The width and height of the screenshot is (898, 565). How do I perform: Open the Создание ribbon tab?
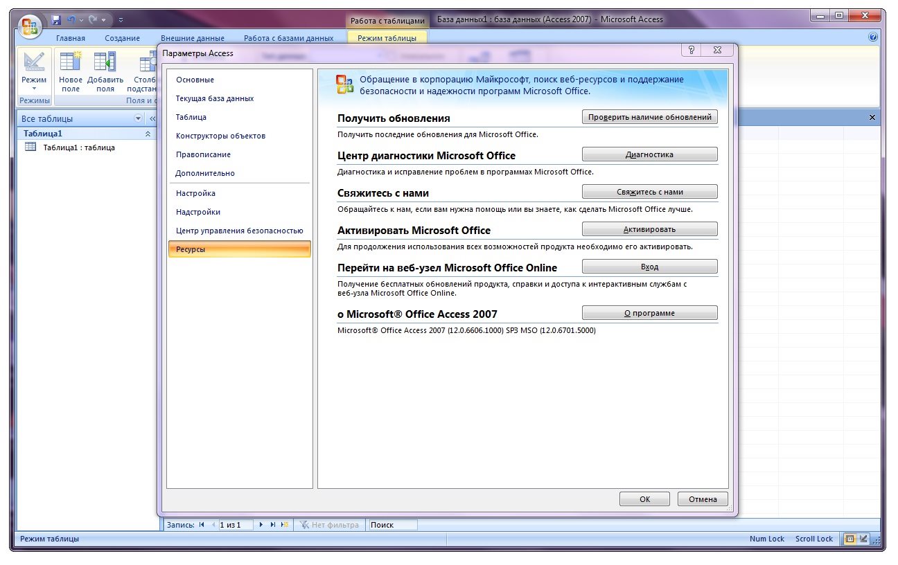tap(123, 39)
